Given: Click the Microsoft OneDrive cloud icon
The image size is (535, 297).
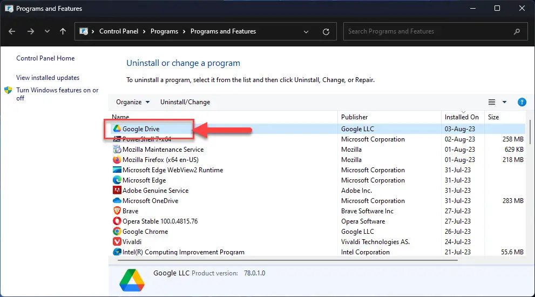Looking at the screenshot, I should pyautogui.click(x=117, y=200).
